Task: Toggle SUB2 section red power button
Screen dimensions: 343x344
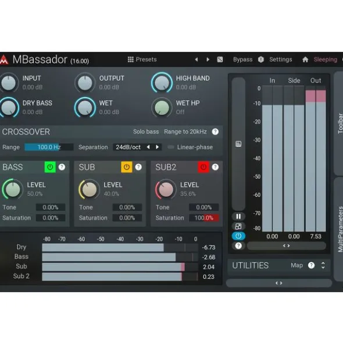Action: 203,167
